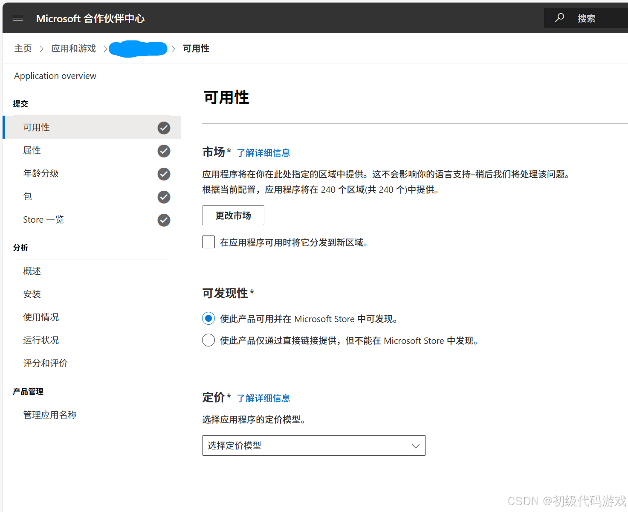Open the hamburger navigation menu
Image resolution: width=628 pixels, height=512 pixels.
pos(18,18)
